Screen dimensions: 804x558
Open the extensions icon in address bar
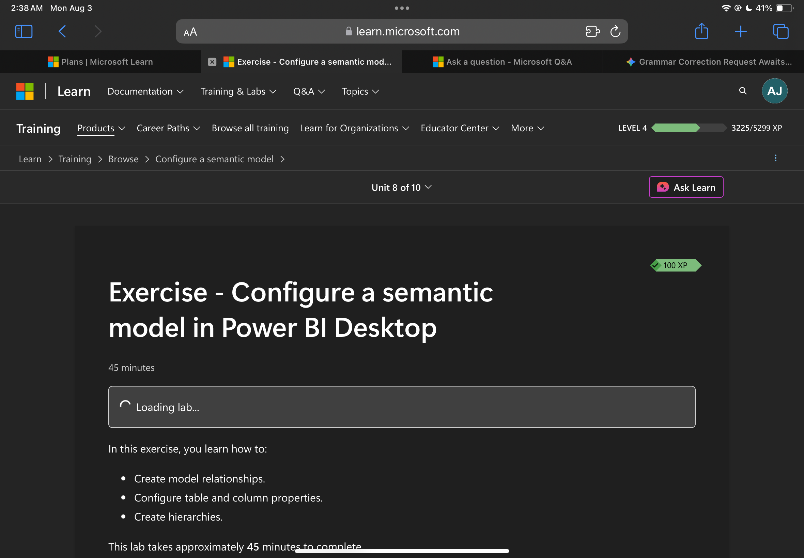592,31
